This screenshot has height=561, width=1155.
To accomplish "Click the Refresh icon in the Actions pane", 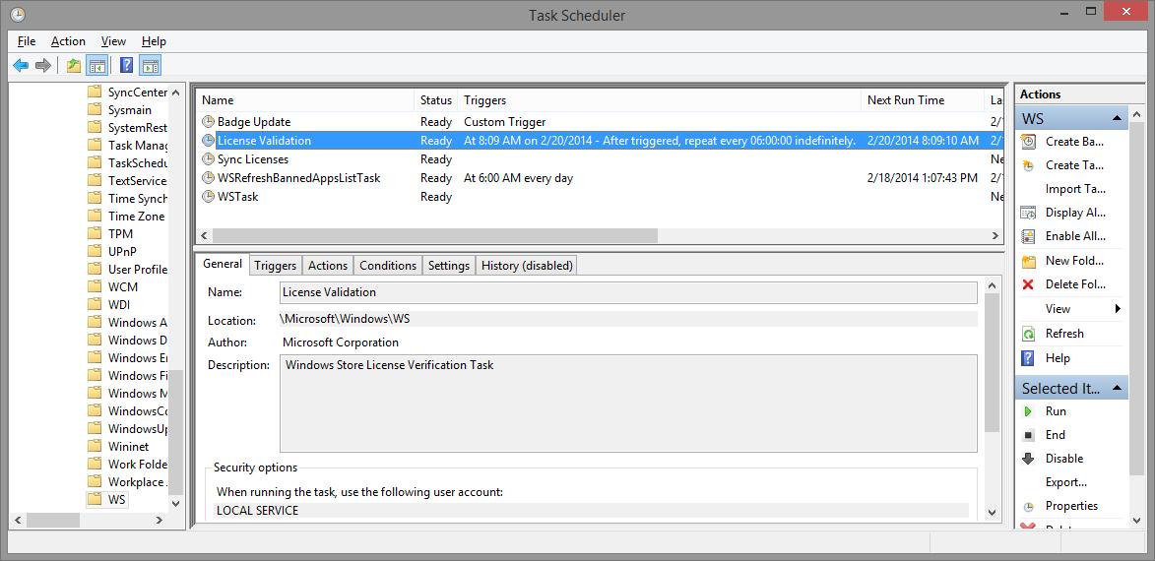I will pyautogui.click(x=1028, y=334).
